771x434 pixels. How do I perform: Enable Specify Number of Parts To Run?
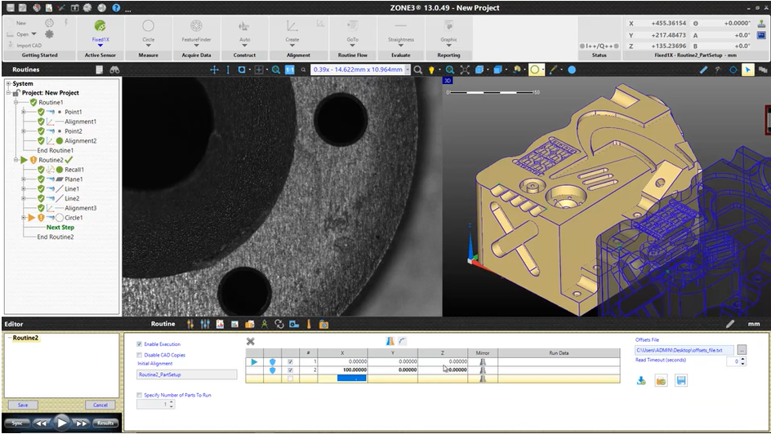tap(140, 395)
